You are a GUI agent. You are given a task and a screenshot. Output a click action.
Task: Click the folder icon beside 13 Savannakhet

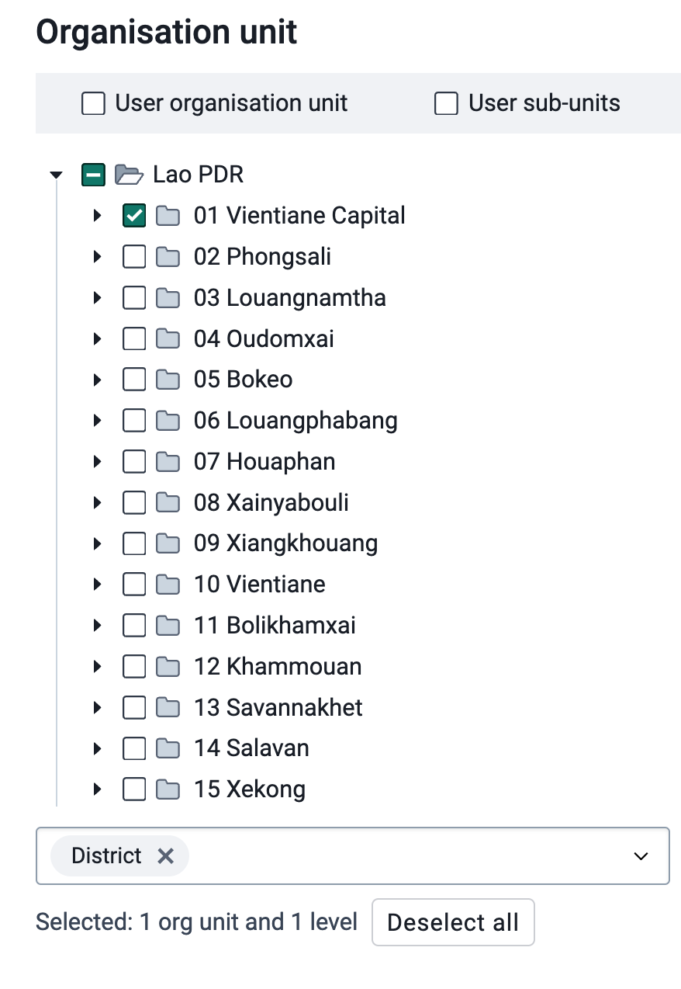pyautogui.click(x=168, y=708)
